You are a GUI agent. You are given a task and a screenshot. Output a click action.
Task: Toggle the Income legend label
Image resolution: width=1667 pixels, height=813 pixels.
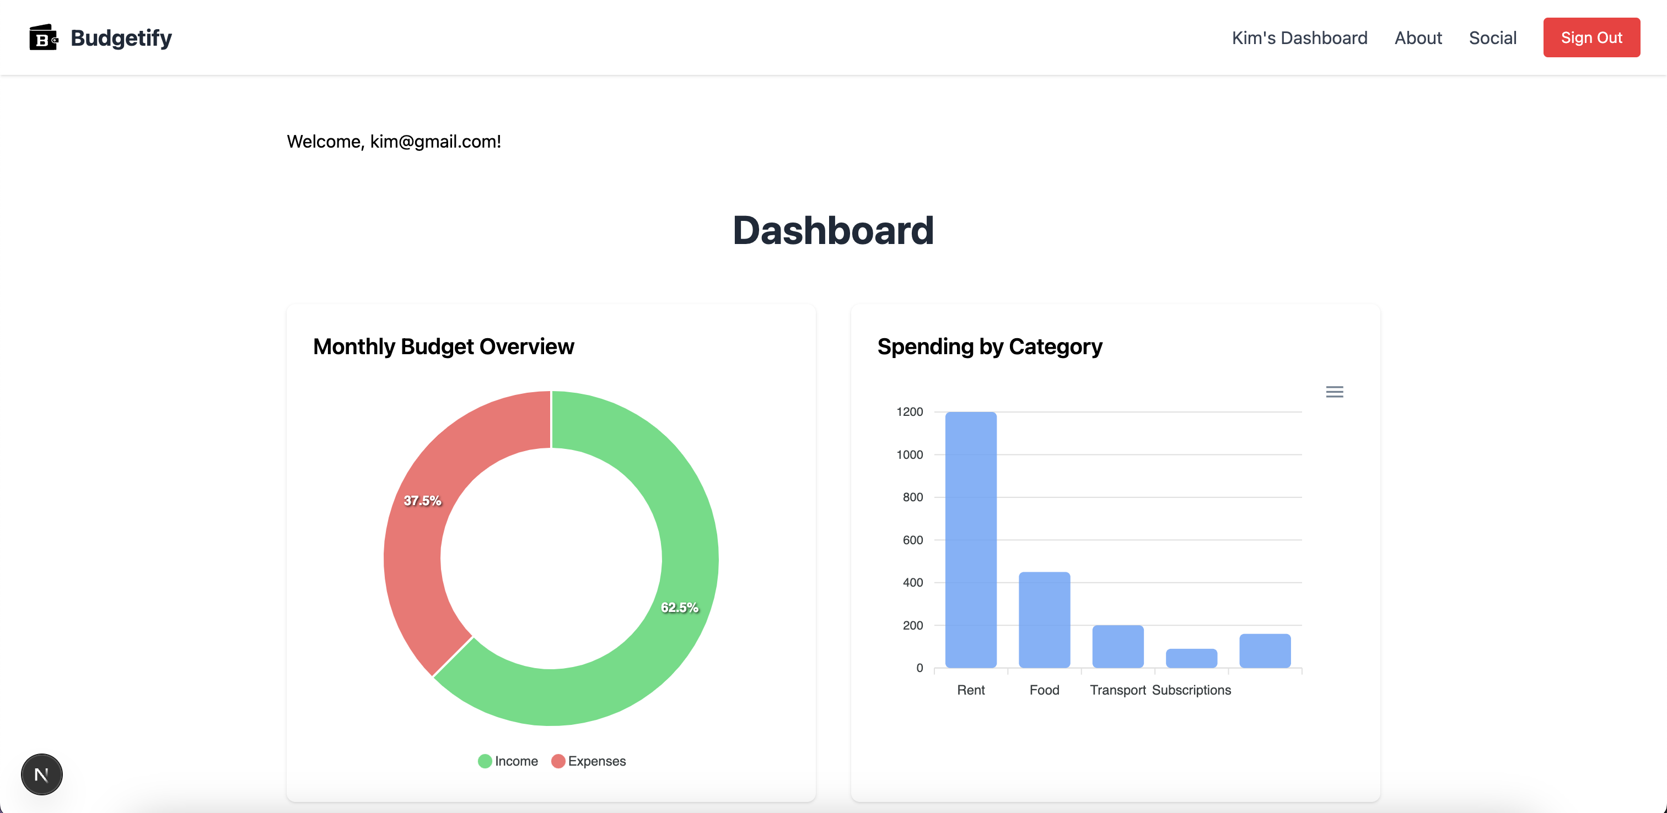point(516,761)
